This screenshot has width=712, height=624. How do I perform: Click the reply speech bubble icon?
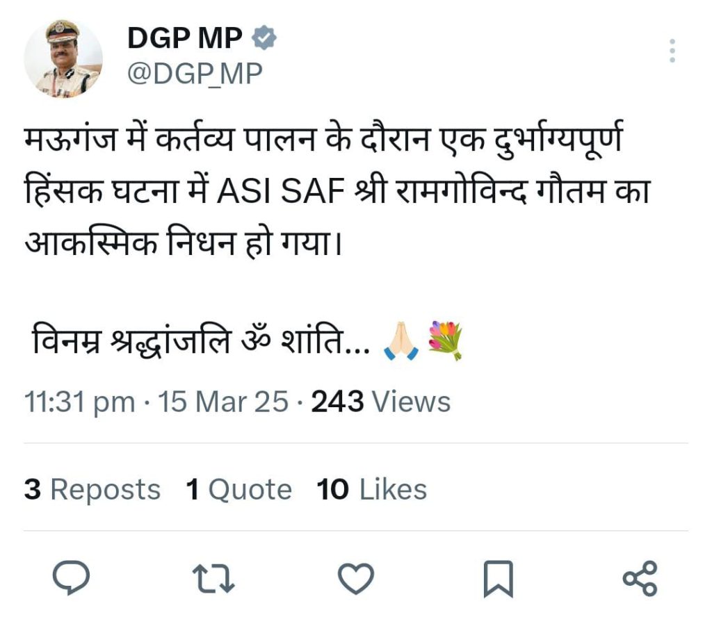(x=71, y=577)
